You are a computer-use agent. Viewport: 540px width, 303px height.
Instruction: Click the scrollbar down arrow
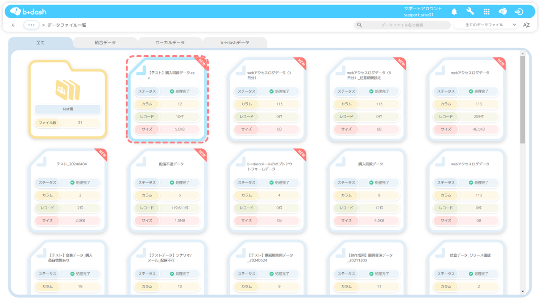[523, 292]
